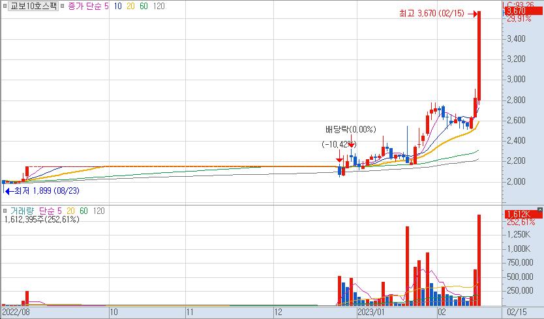This screenshot has width=544, height=319.
Task: Click the 02/15 current date label
Action: (517, 312)
